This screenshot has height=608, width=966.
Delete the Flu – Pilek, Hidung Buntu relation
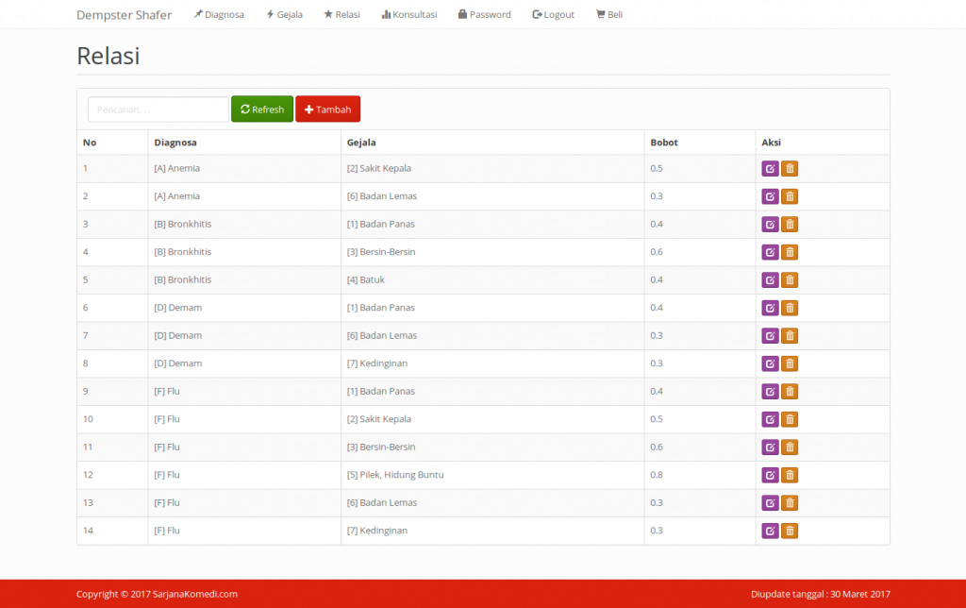click(x=790, y=475)
